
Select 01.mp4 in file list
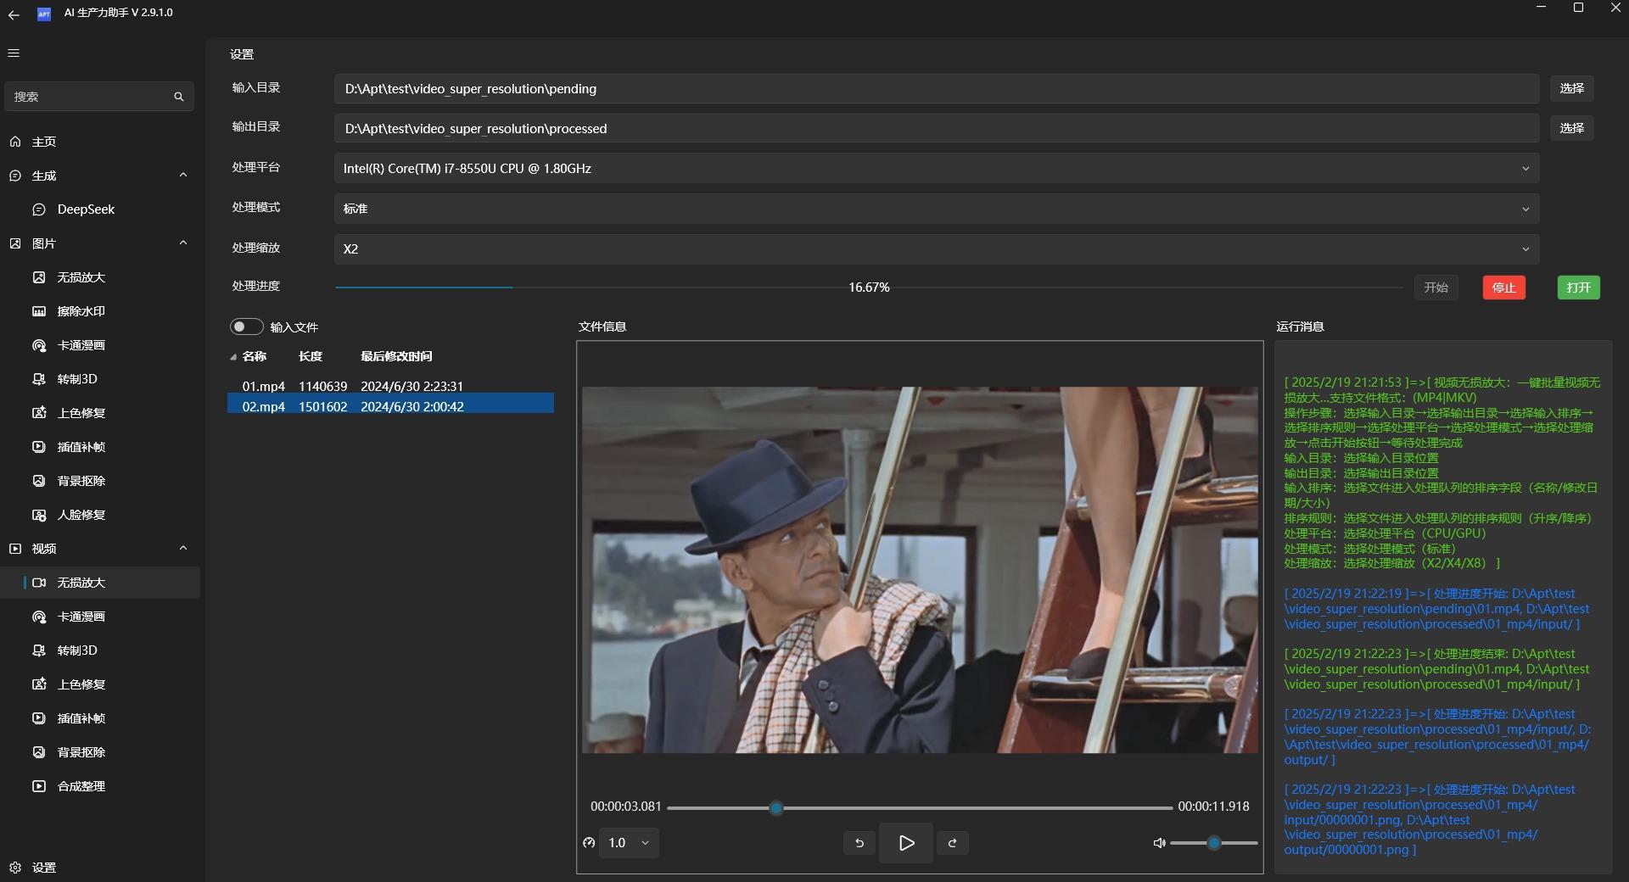tap(390, 386)
